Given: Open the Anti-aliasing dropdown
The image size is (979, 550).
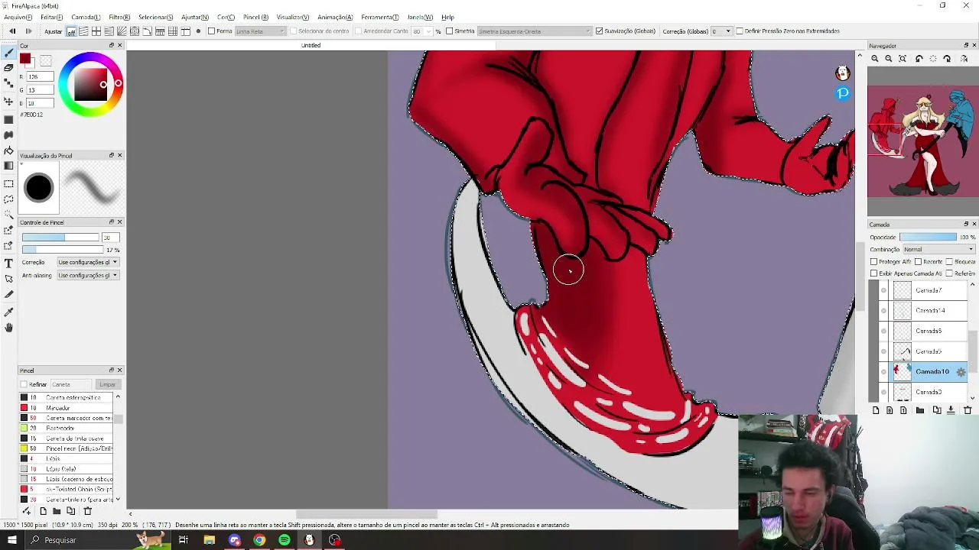Looking at the screenshot, I should (x=87, y=275).
